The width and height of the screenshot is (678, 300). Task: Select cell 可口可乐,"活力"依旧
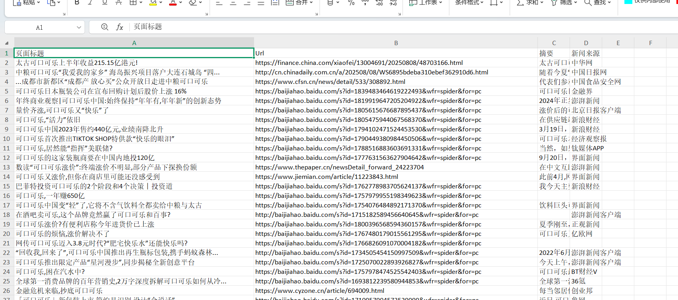tap(134, 120)
